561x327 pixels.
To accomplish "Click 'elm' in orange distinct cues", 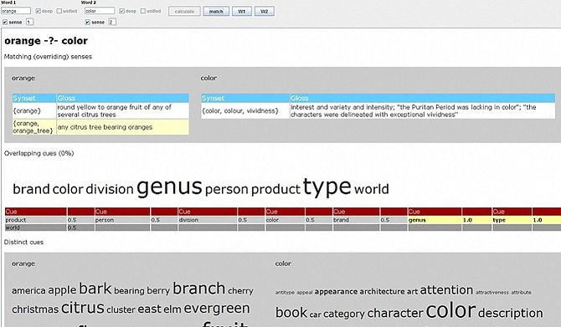I will (x=172, y=309).
